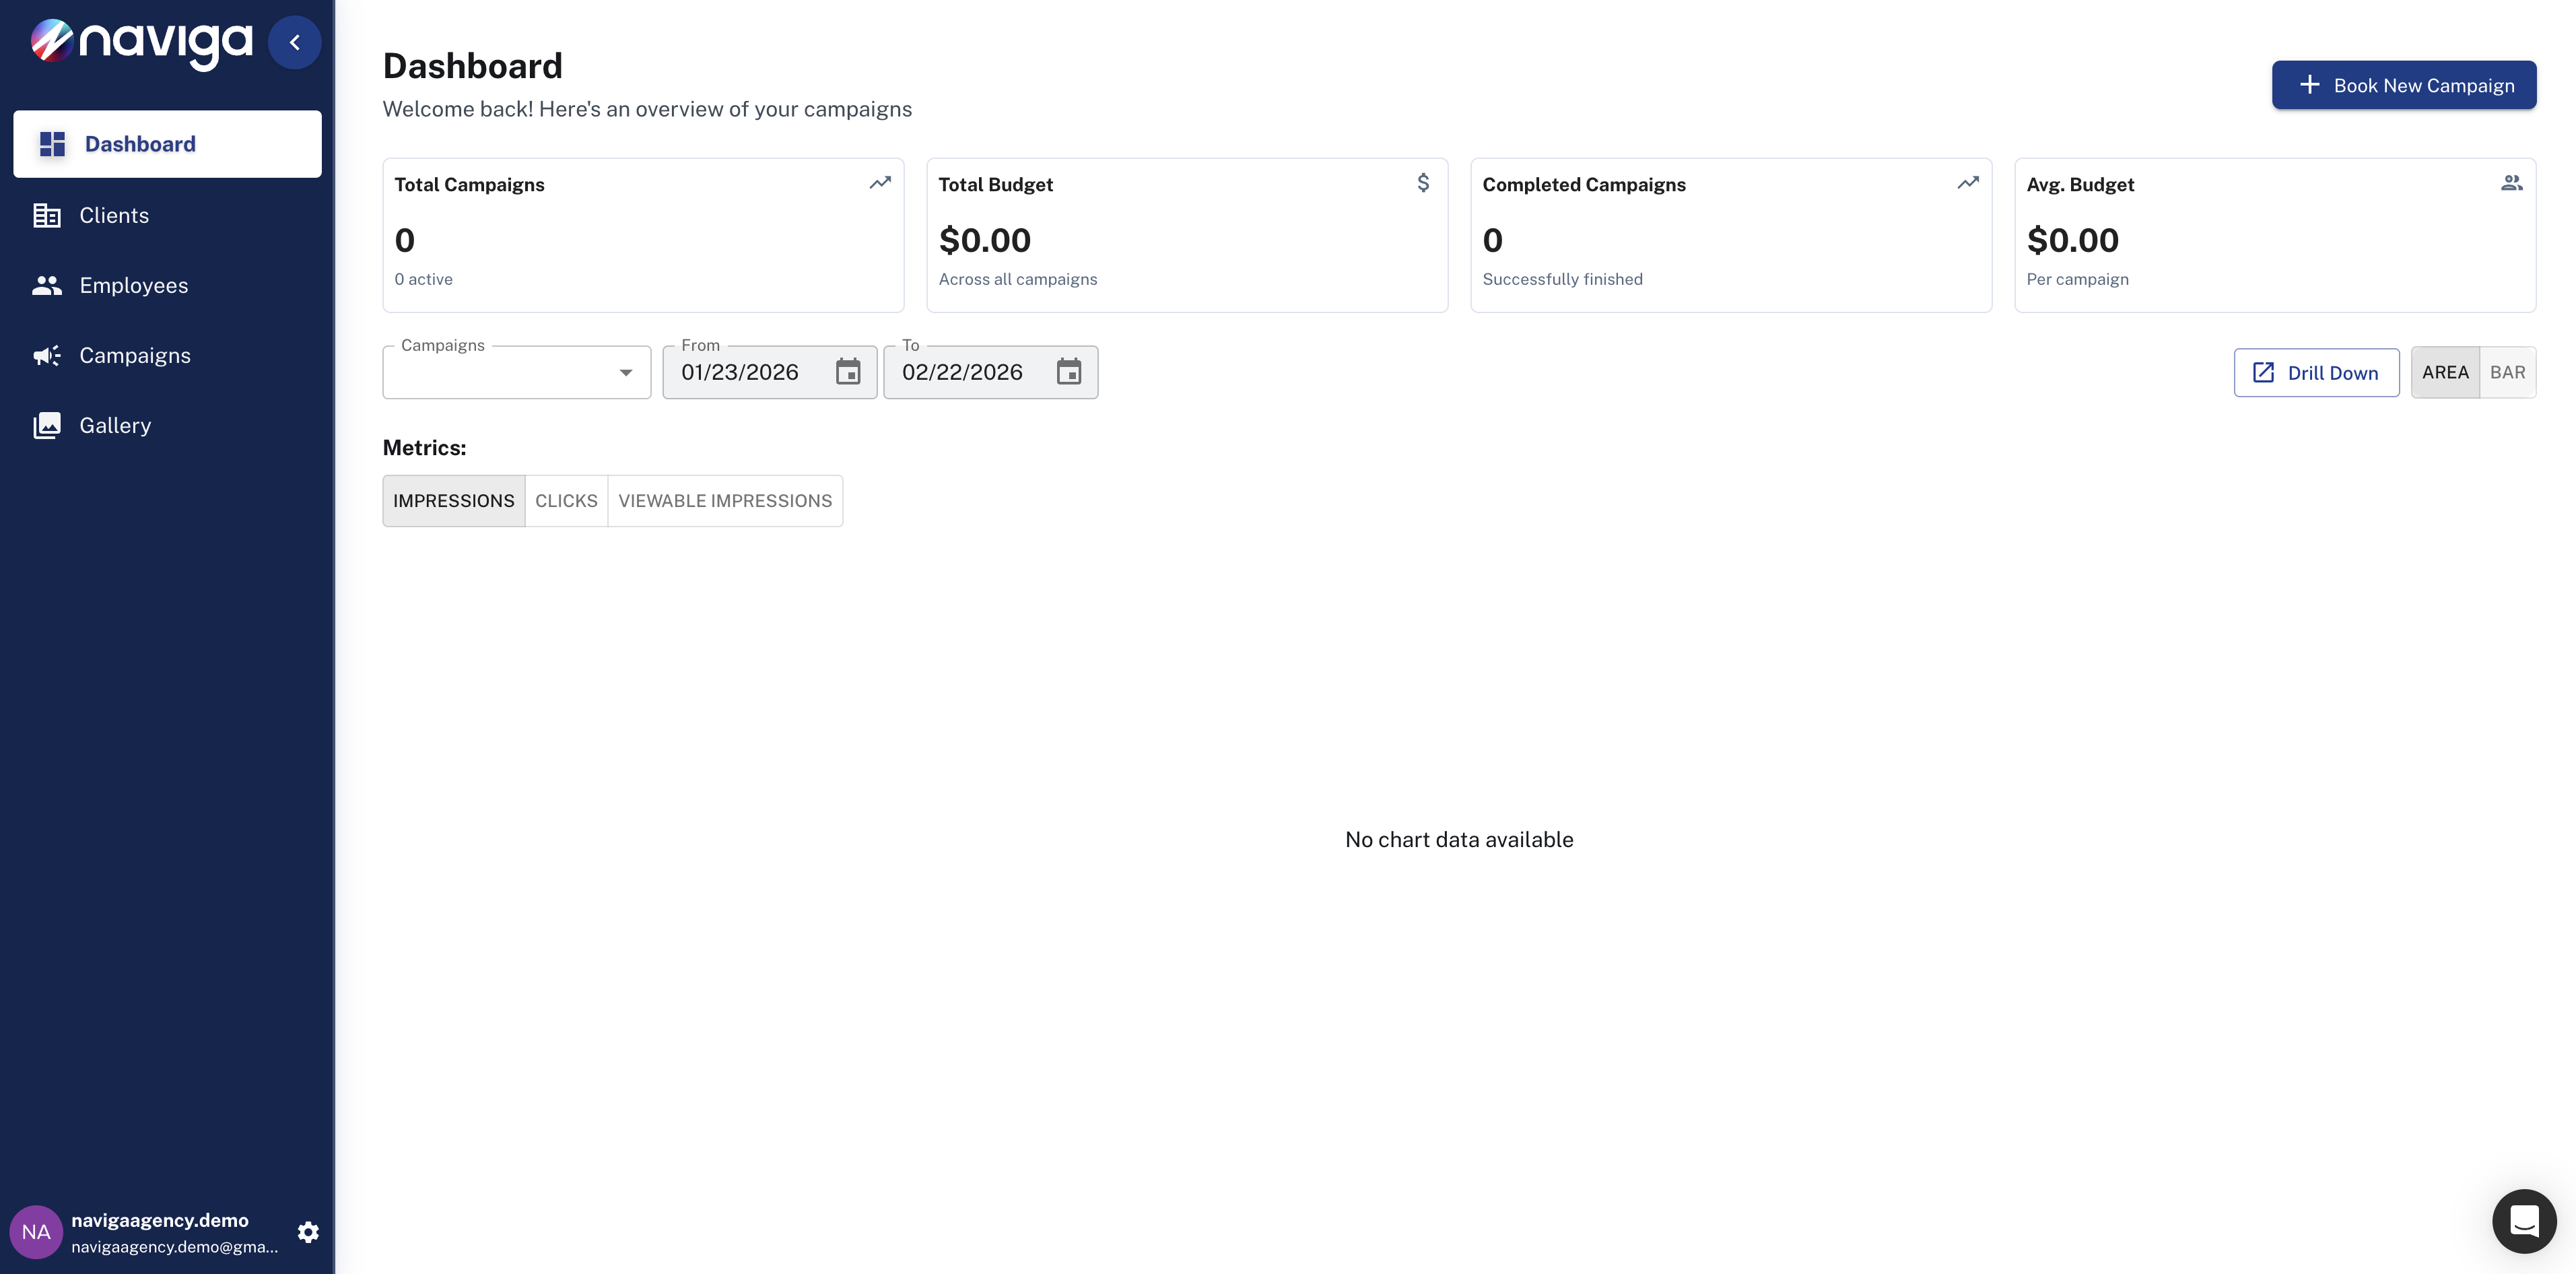Screen dimensions: 2576x1274
Task: Open the To date calendar picker icon
Action: coord(1068,372)
